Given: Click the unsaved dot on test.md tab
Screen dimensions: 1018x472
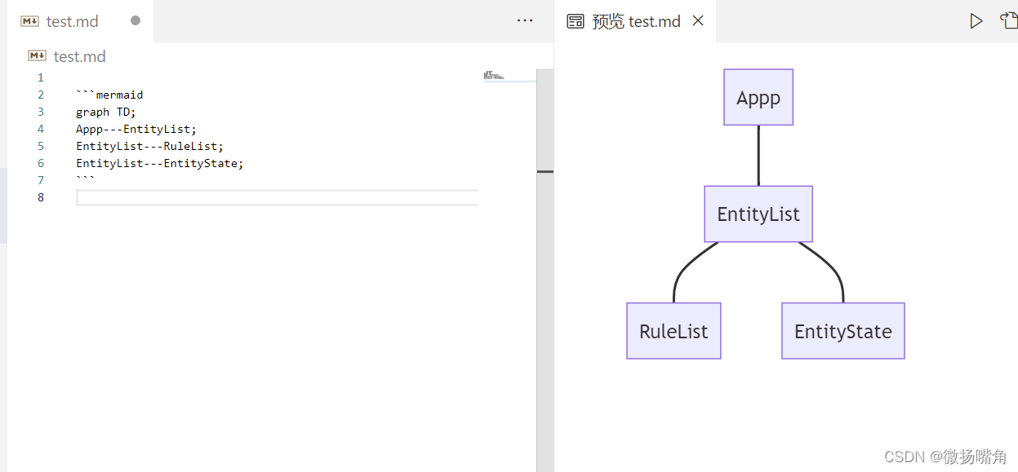Looking at the screenshot, I should 136,20.
